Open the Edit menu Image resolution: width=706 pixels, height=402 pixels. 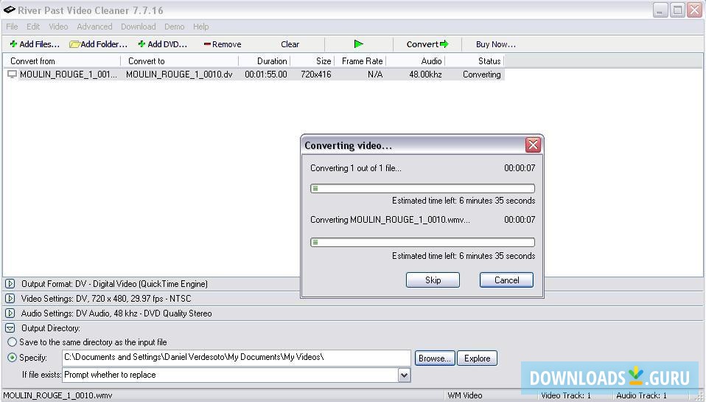[x=33, y=27]
